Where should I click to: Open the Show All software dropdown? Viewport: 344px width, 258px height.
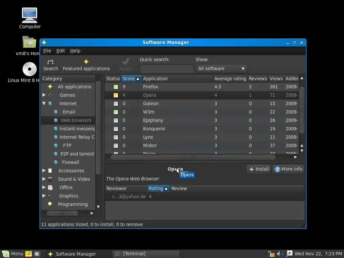(221, 69)
